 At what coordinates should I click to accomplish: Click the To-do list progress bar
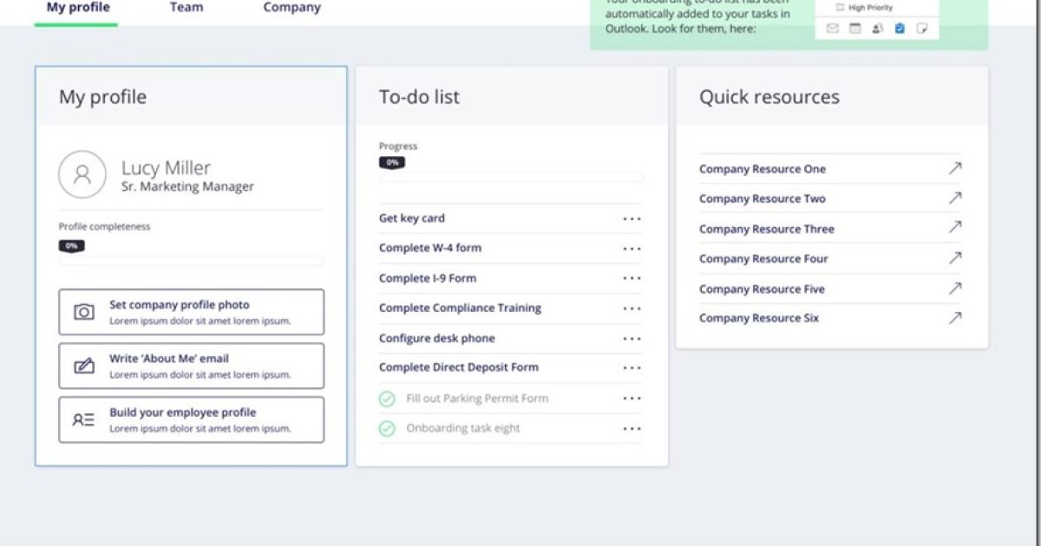(x=511, y=177)
